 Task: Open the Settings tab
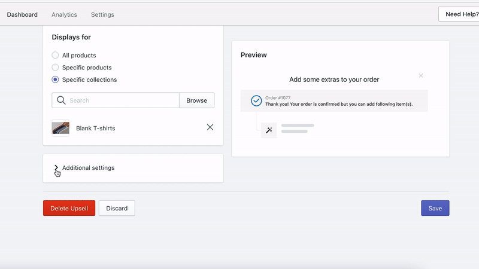[102, 14]
